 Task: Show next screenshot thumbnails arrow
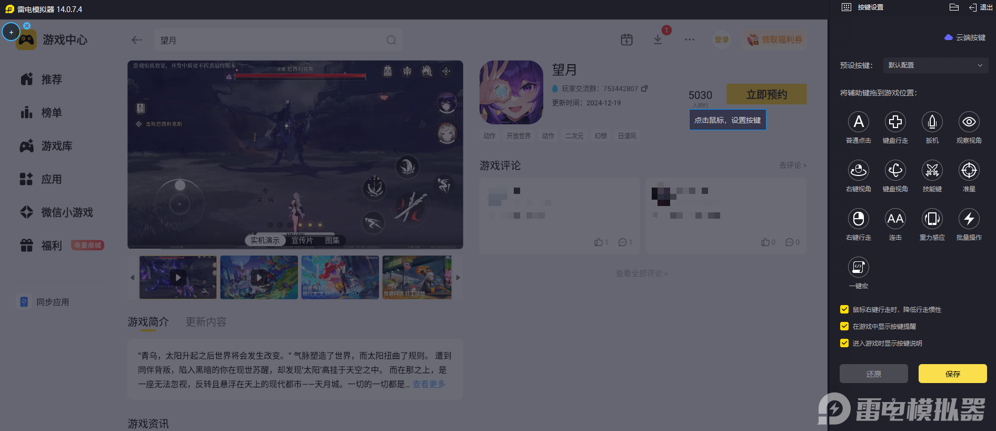[458, 278]
